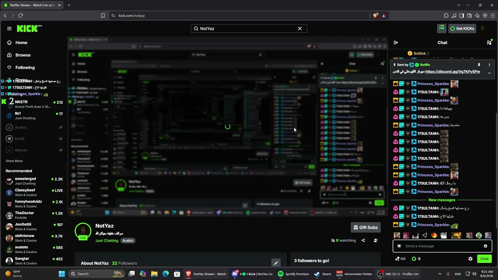
Task: Open chat settings gear
Action: click(x=470, y=259)
